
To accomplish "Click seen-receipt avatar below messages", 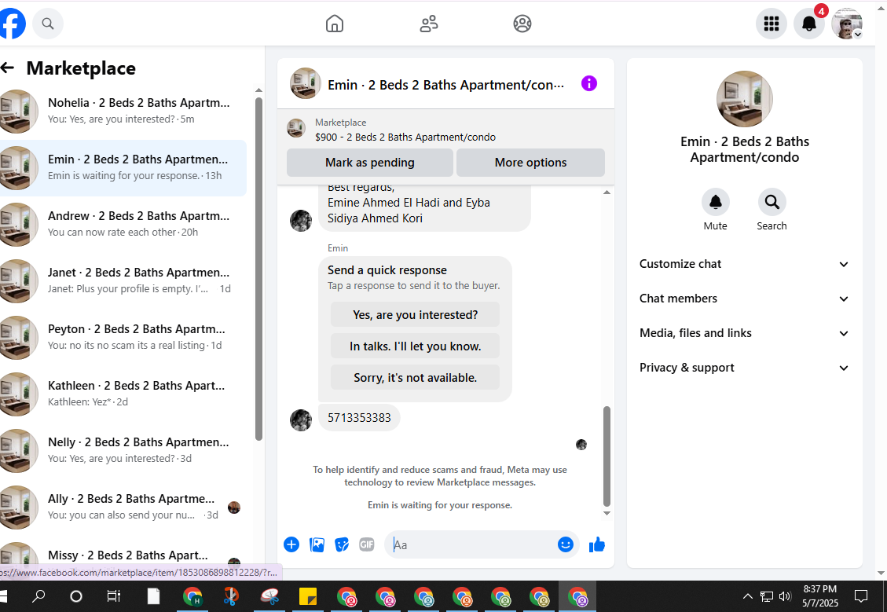I will [x=581, y=445].
